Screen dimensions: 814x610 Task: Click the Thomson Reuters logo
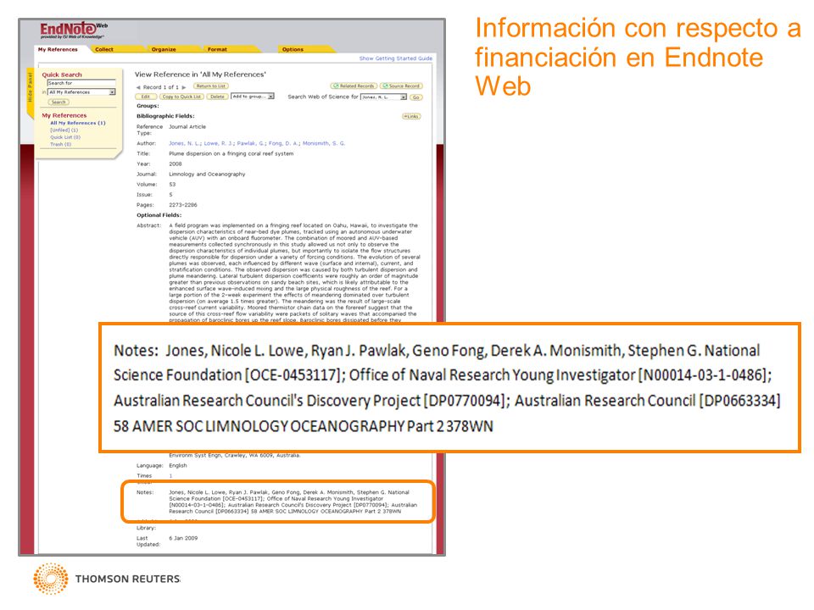pos(107,579)
